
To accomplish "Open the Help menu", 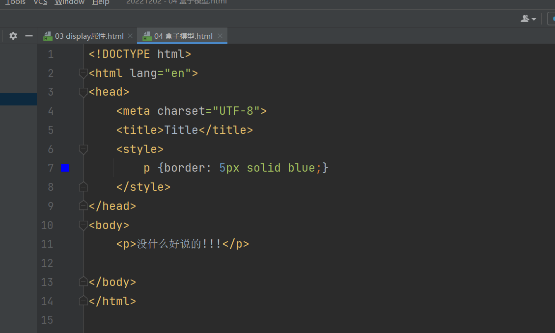I will point(101,2).
